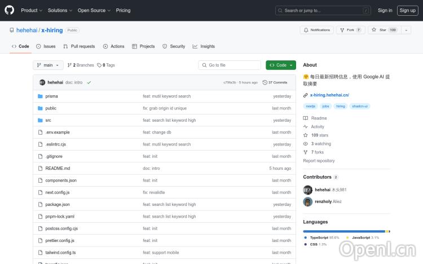Expand the main branch selector
Screen dimensions: 423x264
(47, 65)
